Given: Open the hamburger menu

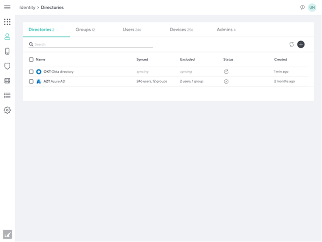Looking at the screenshot, I should click(x=7, y=7).
